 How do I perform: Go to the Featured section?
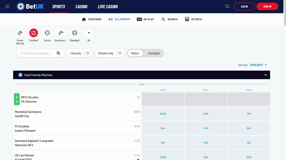point(91,19)
